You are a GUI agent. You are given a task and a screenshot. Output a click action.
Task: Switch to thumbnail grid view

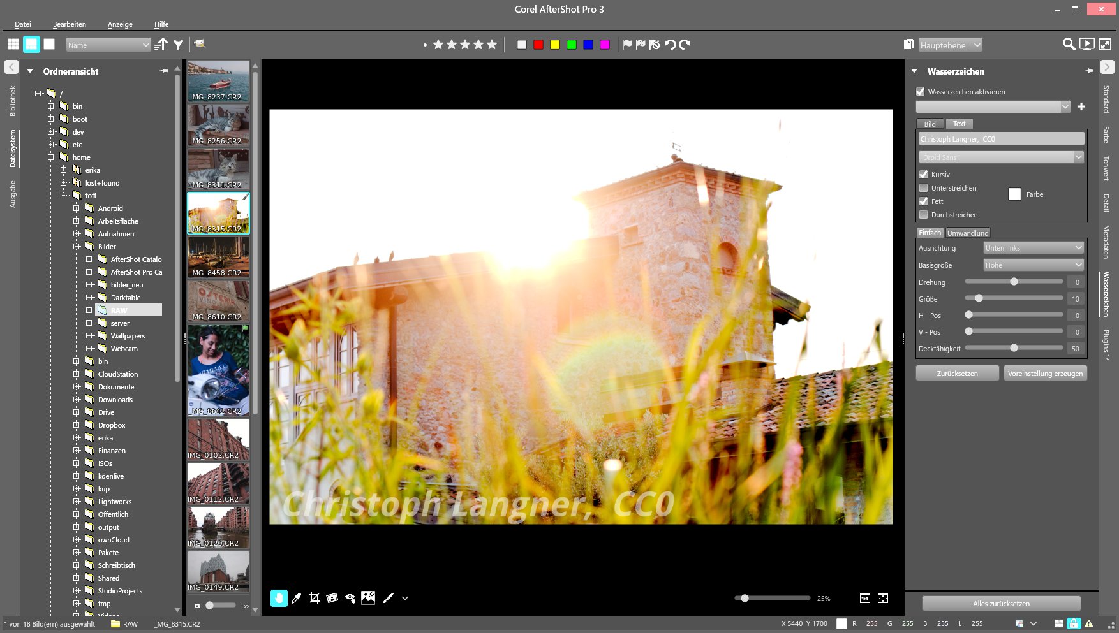(13, 44)
